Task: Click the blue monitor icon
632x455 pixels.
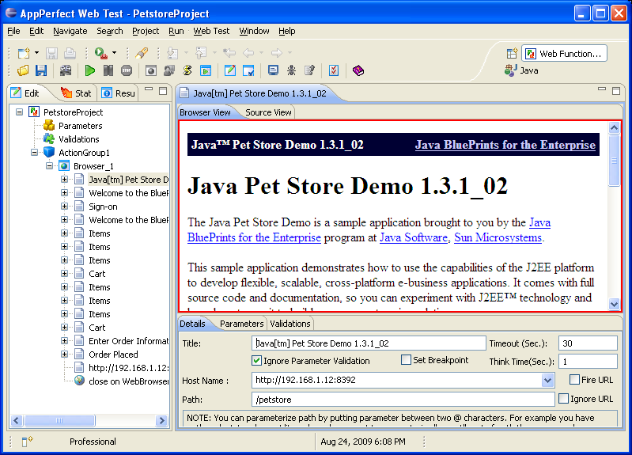Action: [273, 70]
